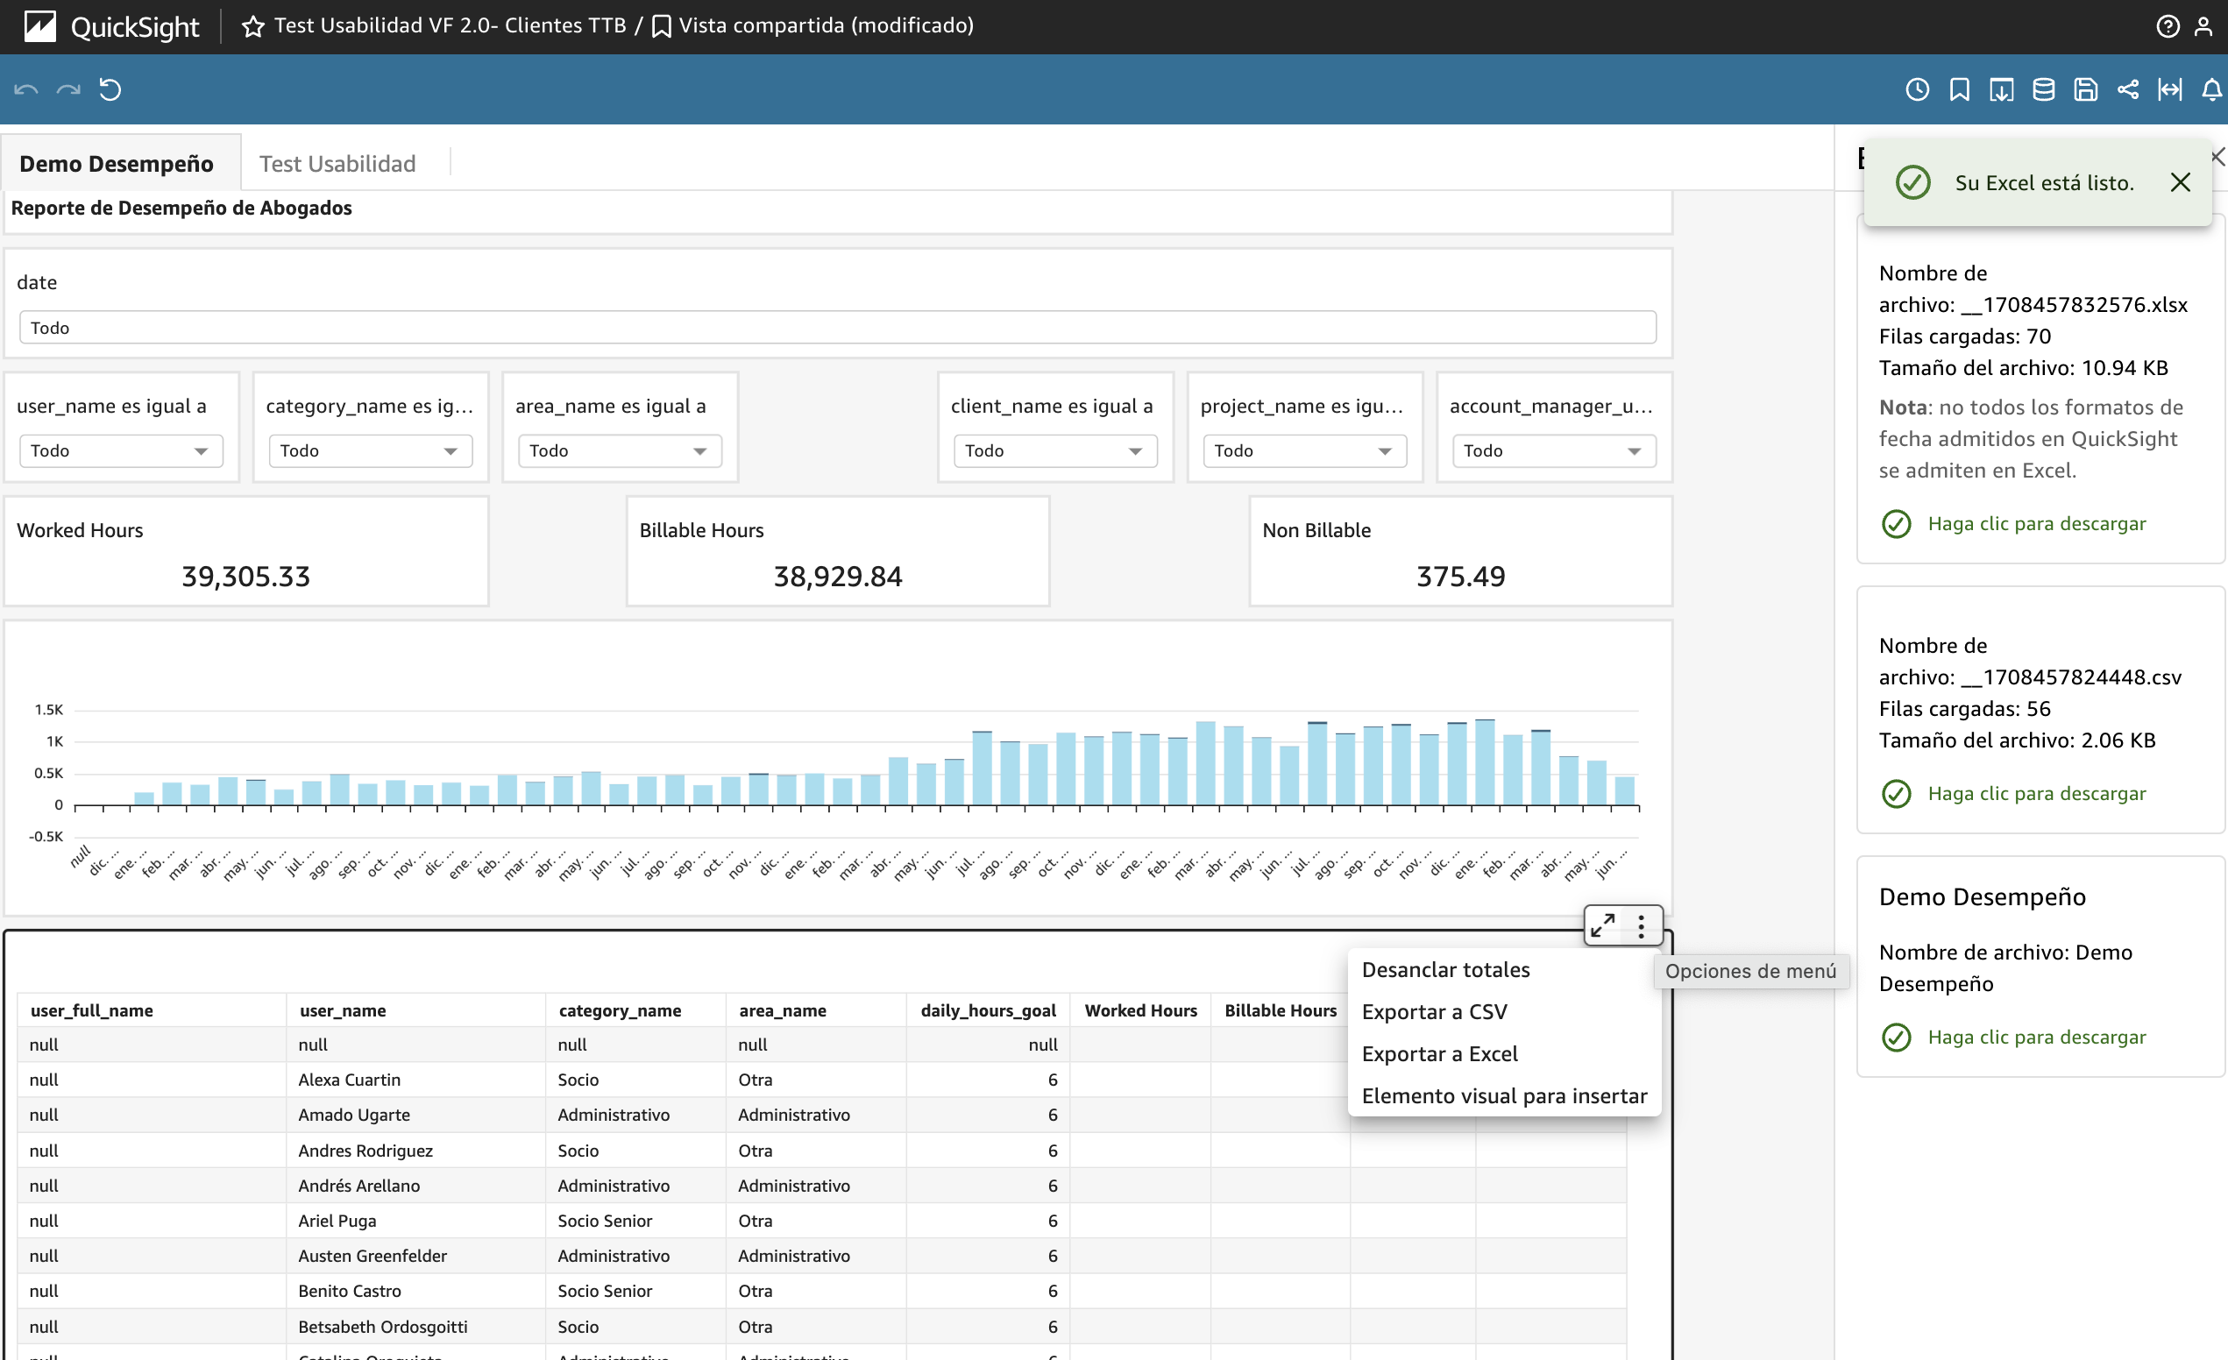Click 'Haga clic para descargar' for Demo Desempeño
Screen dimensions: 2228x1360
pos(2036,1037)
